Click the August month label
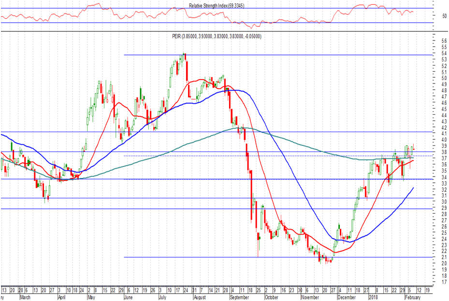The image size is (449, 301). coord(200,297)
